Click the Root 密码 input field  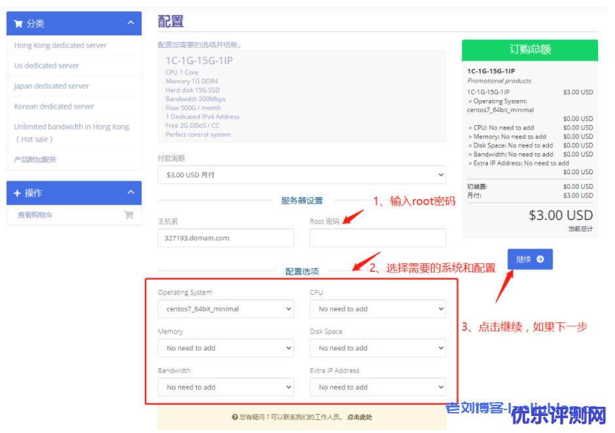(x=377, y=238)
